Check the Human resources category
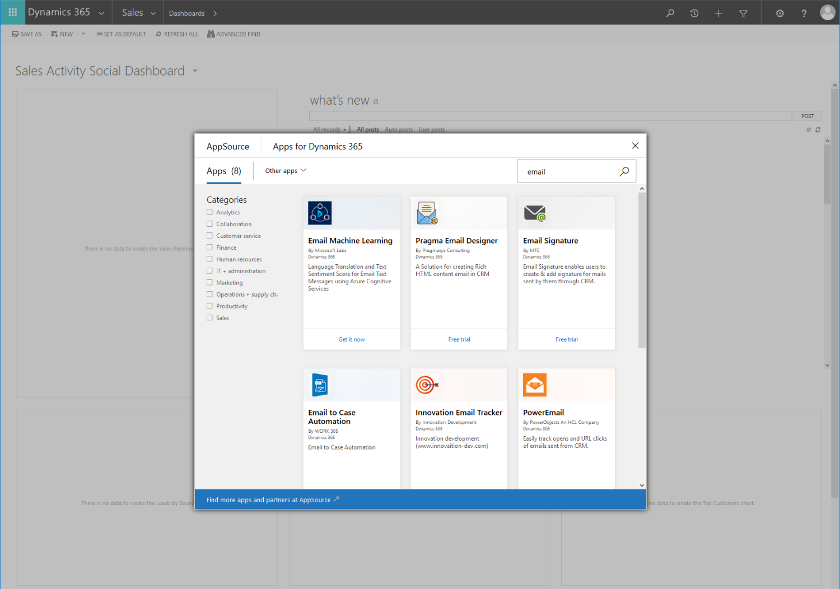Viewport: 840px width, 589px height. pos(209,259)
